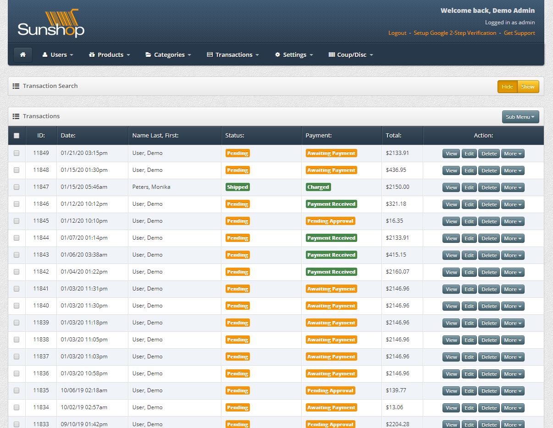553x428 pixels.
Task: Check the box for transaction 11849
Action: click(x=17, y=153)
